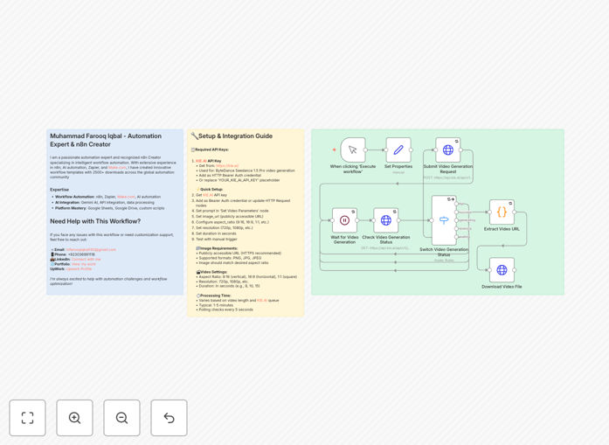
Task: Select Submit Video Generation Request globe node
Action: point(448,149)
